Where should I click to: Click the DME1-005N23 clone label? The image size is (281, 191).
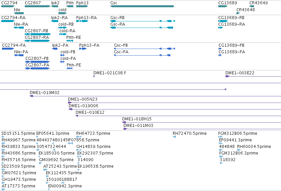[x=83, y=99]
